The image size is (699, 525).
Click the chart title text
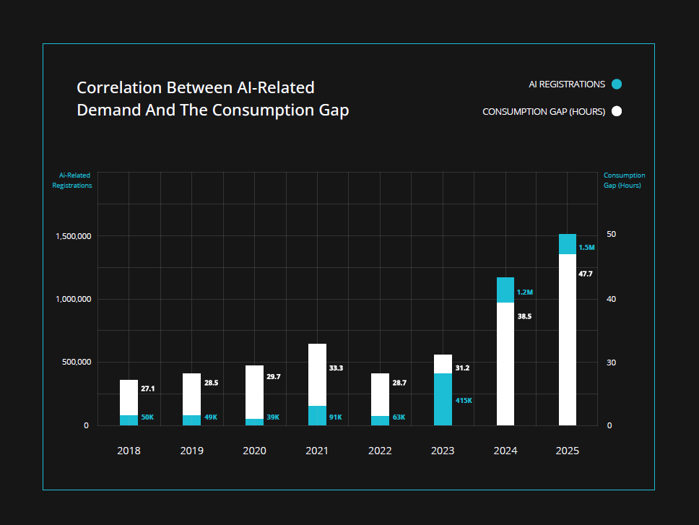212,99
